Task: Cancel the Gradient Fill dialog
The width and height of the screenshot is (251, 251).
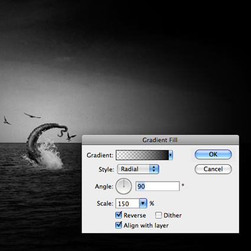Action: click(x=213, y=169)
